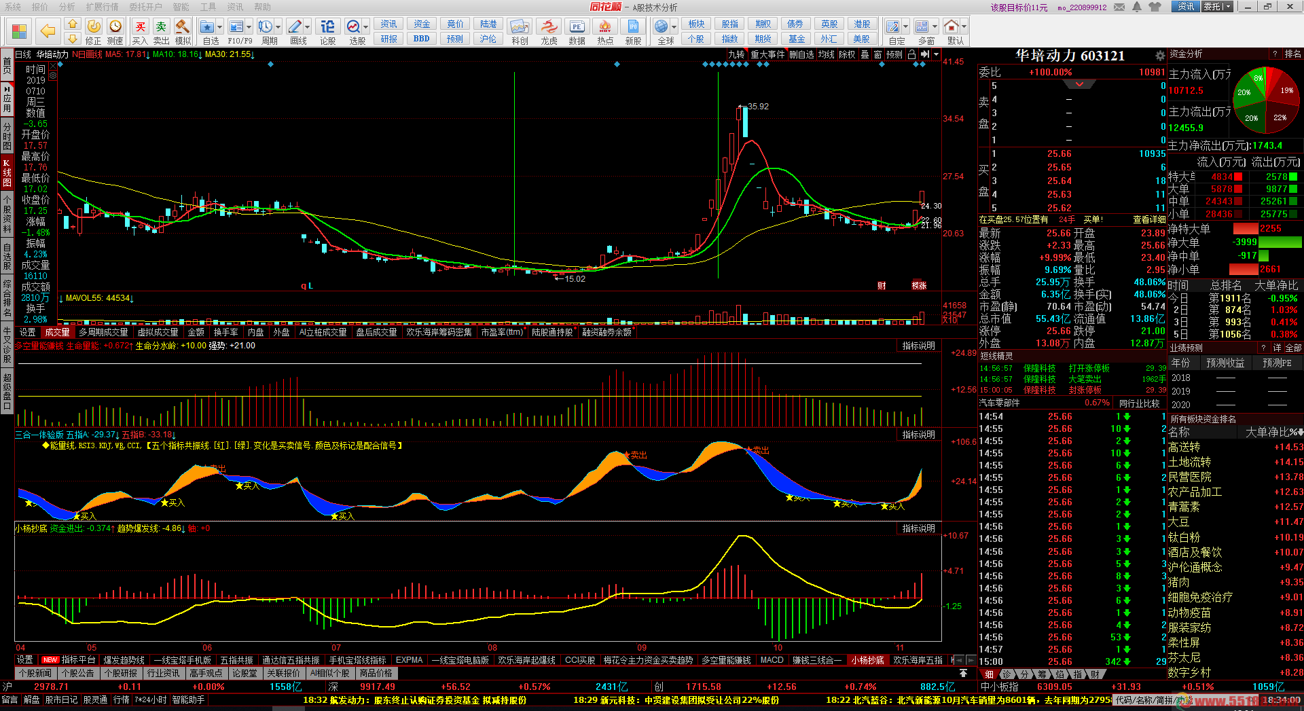The height and width of the screenshot is (711, 1304).
Task: Expand the 选股 dropdown arrow
Action: tap(366, 27)
